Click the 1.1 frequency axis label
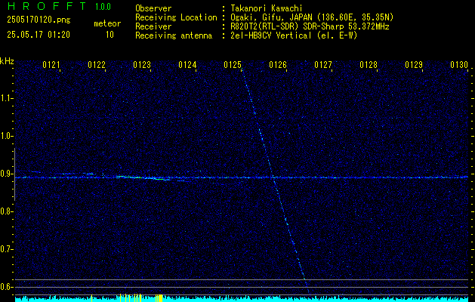This screenshot has width=475, height=302. tap(7, 98)
